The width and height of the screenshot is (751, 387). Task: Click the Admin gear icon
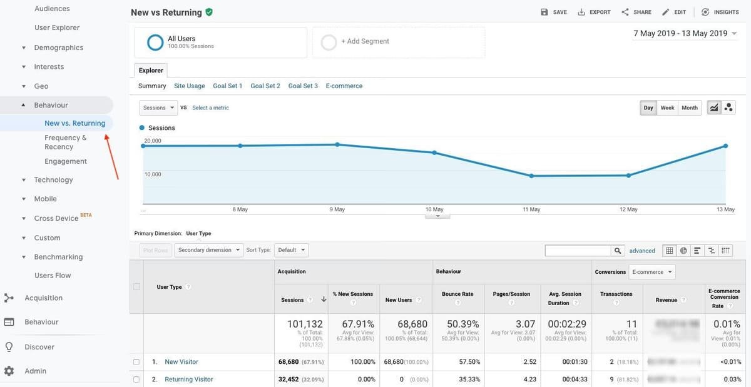point(9,371)
